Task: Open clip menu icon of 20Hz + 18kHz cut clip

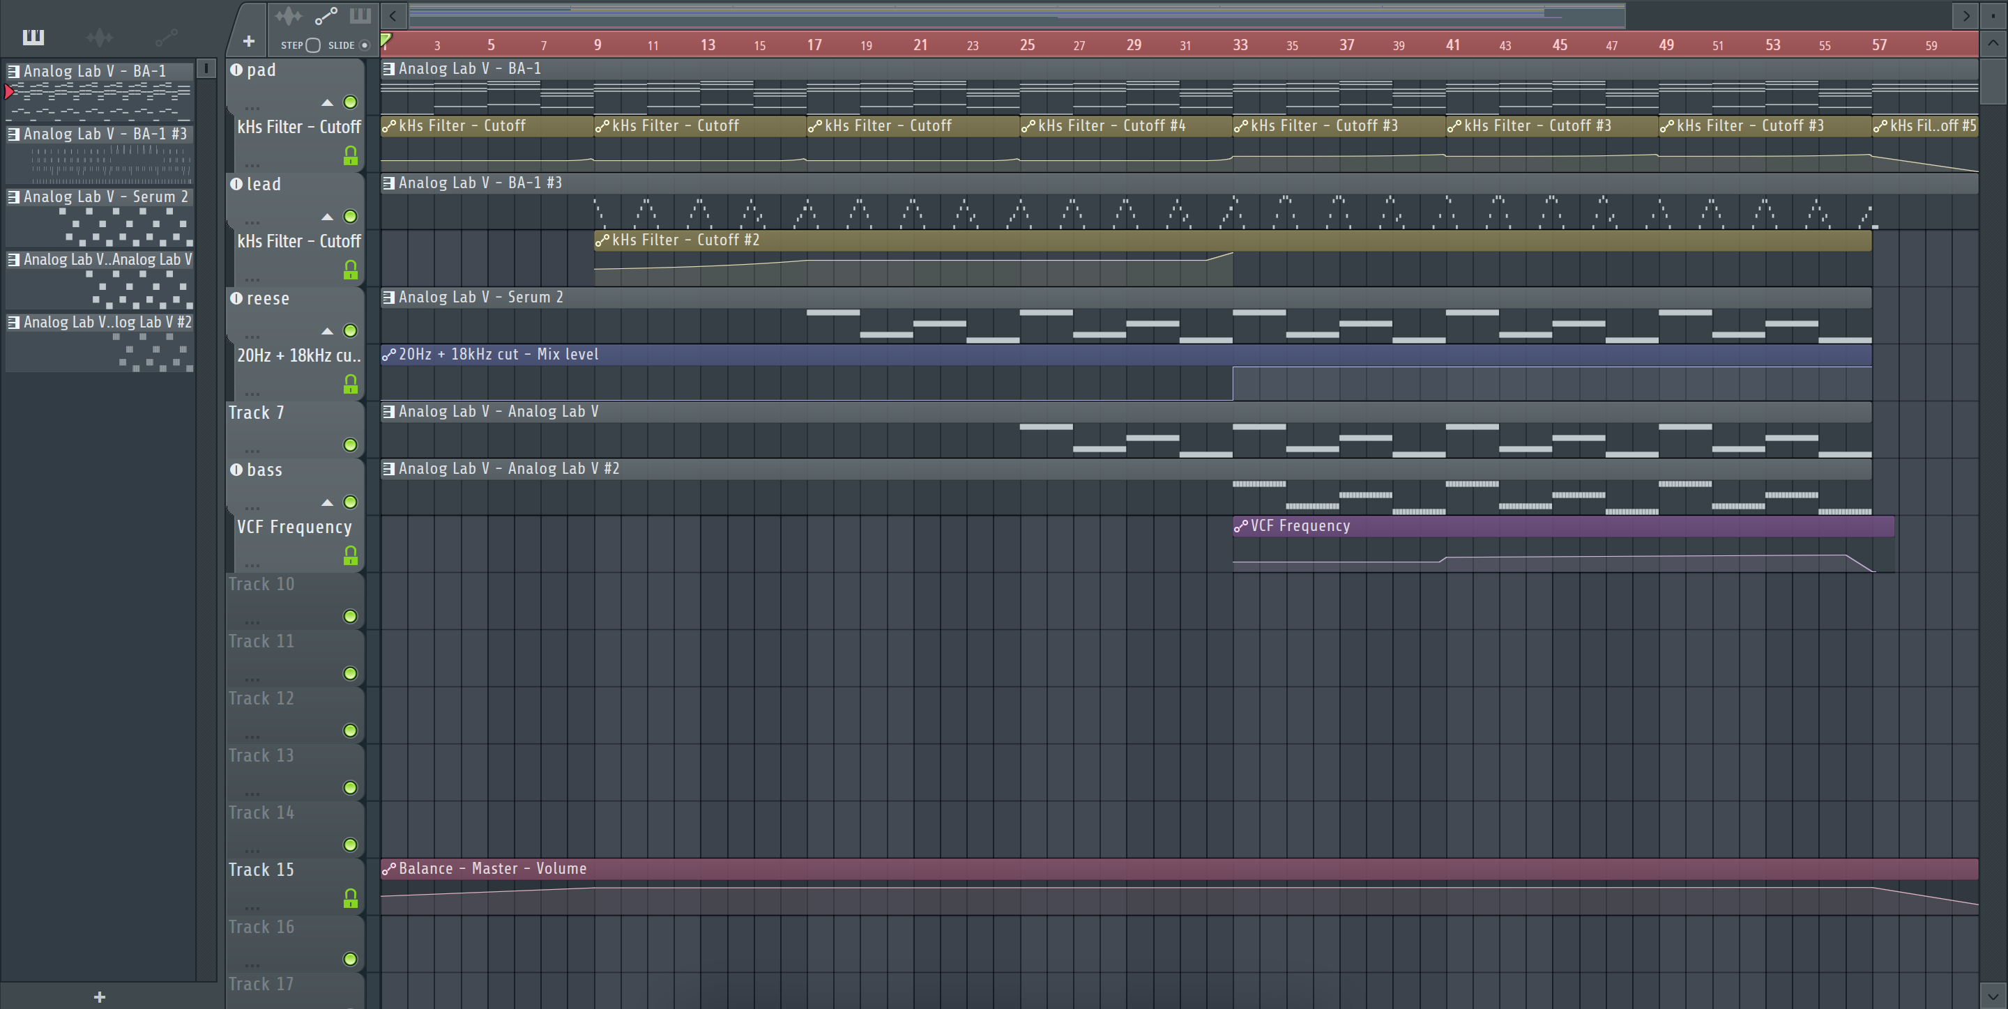Action: [388, 355]
